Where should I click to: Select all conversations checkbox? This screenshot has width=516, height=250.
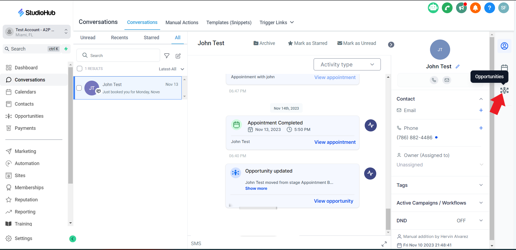click(x=80, y=69)
